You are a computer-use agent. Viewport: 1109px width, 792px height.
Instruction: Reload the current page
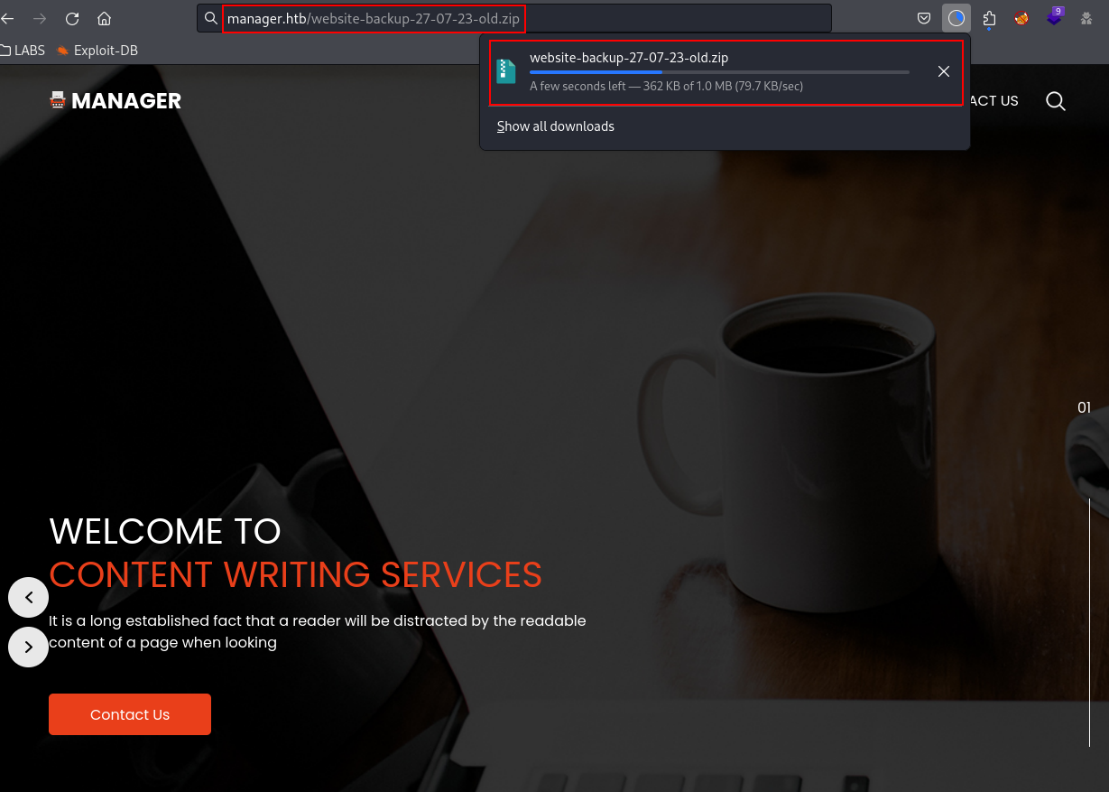[x=72, y=18]
